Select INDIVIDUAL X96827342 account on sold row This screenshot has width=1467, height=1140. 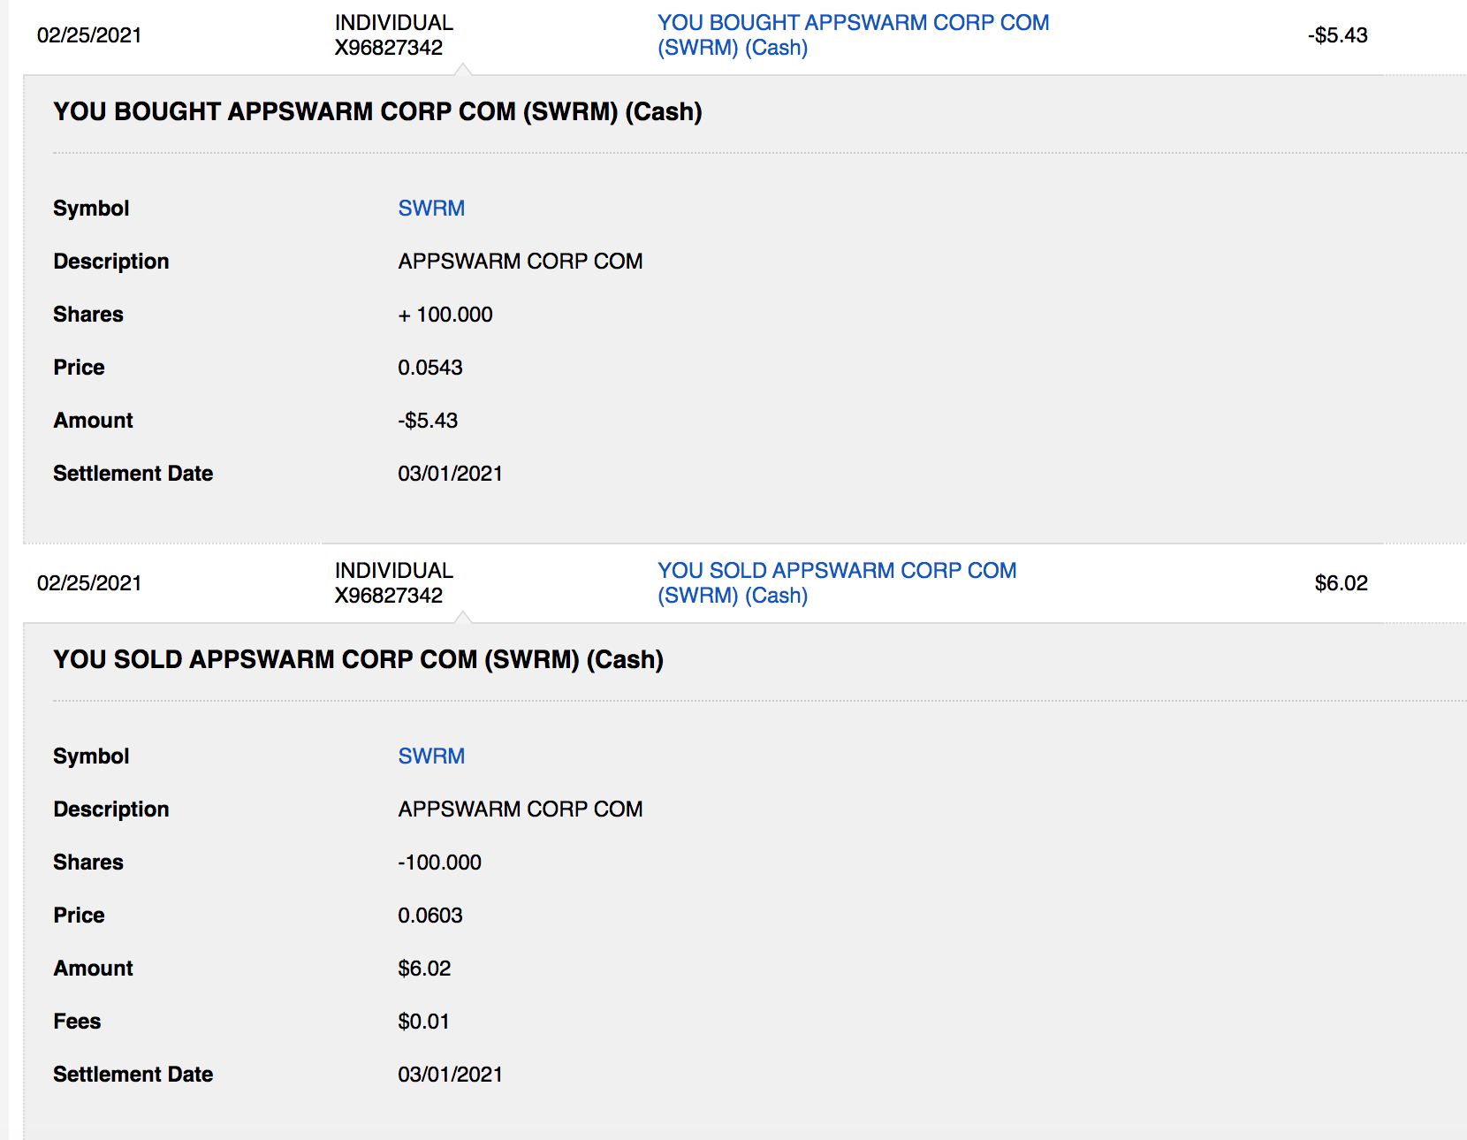(393, 583)
